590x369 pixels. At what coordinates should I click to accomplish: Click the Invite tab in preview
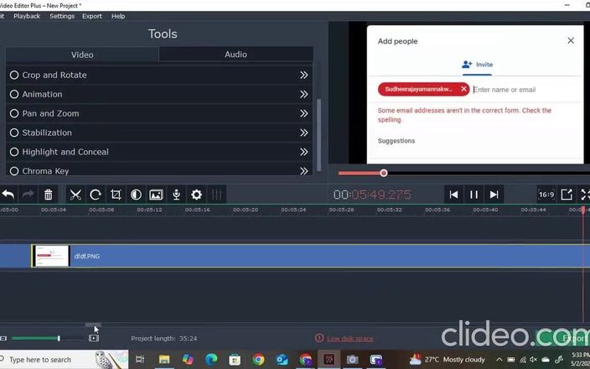[477, 65]
